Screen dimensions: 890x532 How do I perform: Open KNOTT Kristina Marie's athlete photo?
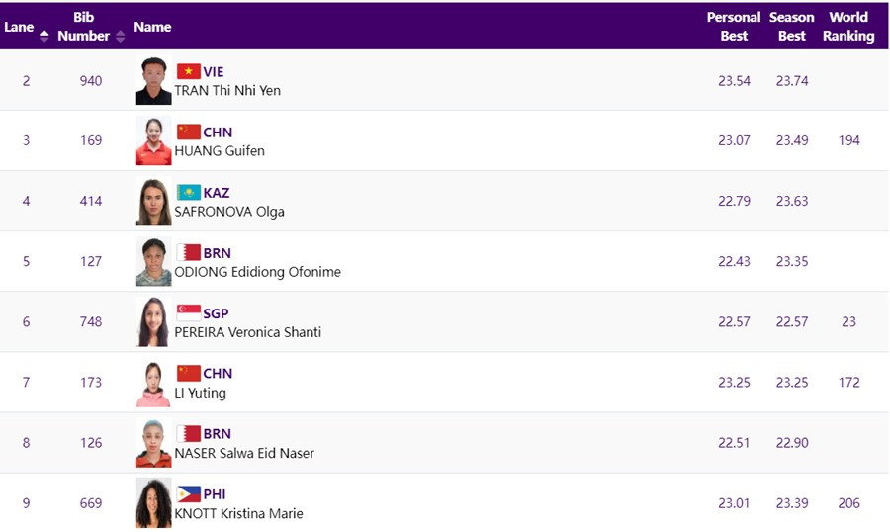click(x=153, y=503)
